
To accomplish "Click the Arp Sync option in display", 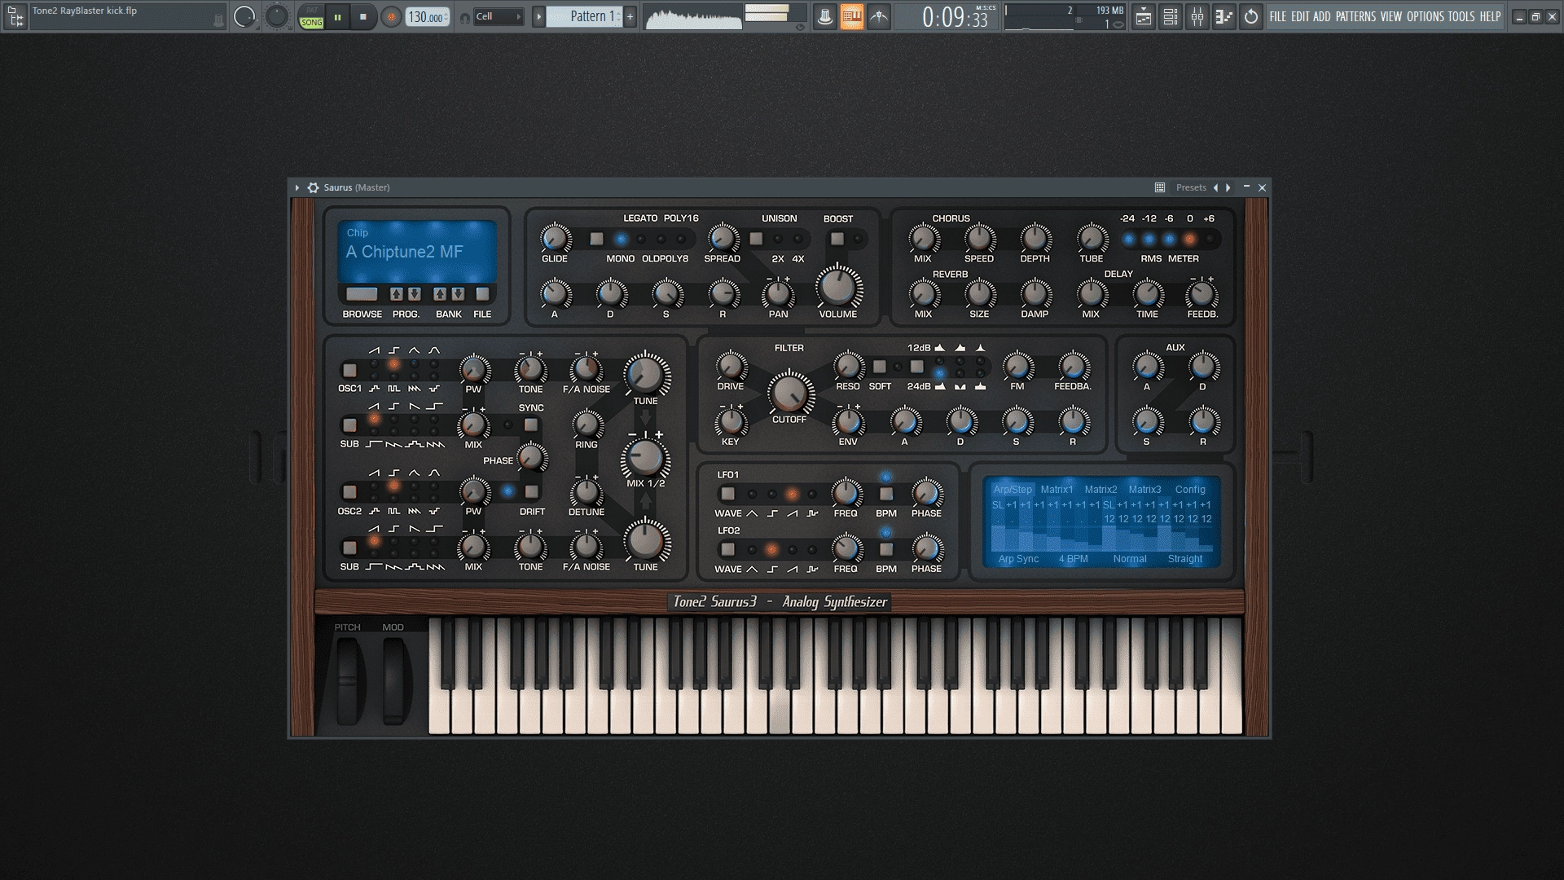I will click(1018, 559).
